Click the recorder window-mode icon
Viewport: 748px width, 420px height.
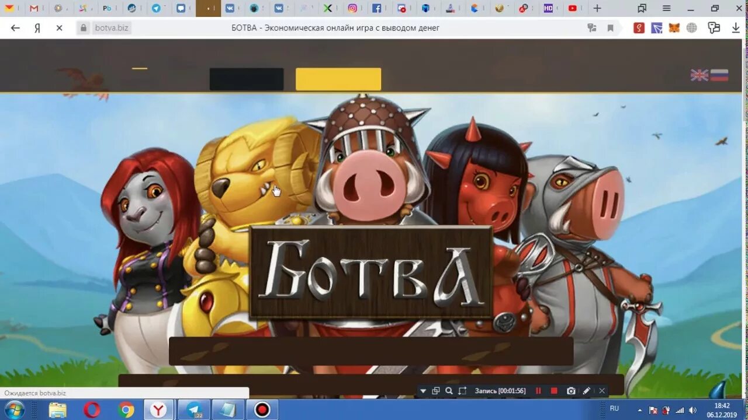point(436,391)
